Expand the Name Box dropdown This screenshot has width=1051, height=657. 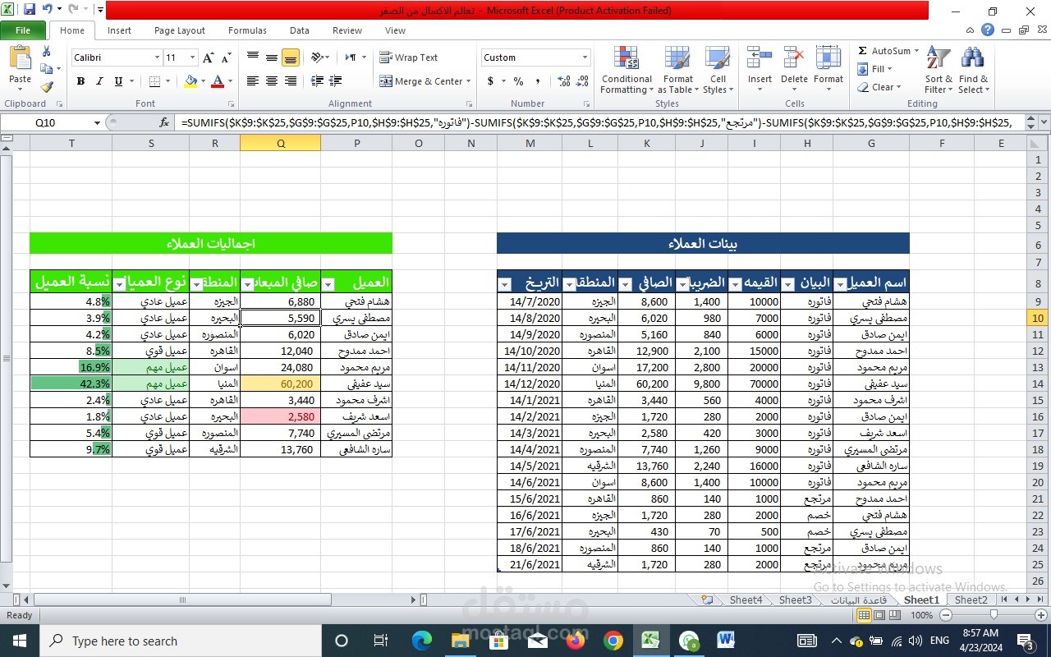(x=97, y=122)
